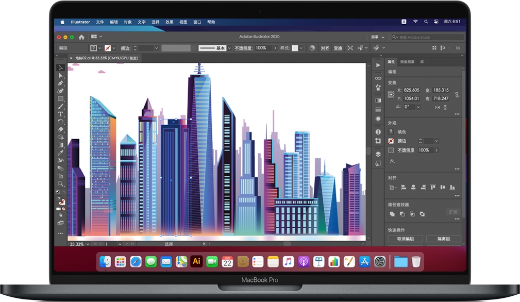Toggle constrain width and height proportions link
The image size is (520, 302).
click(457, 95)
